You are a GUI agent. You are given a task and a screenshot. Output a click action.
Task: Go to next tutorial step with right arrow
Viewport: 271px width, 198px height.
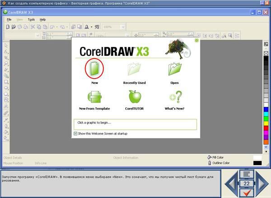tap(262, 184)
